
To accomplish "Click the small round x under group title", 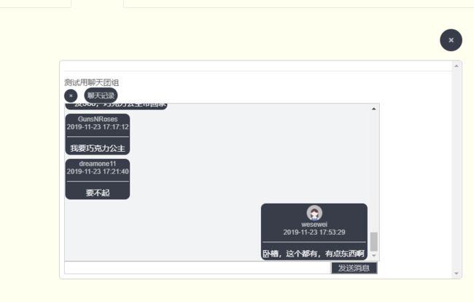I will [x=71, y=96].
